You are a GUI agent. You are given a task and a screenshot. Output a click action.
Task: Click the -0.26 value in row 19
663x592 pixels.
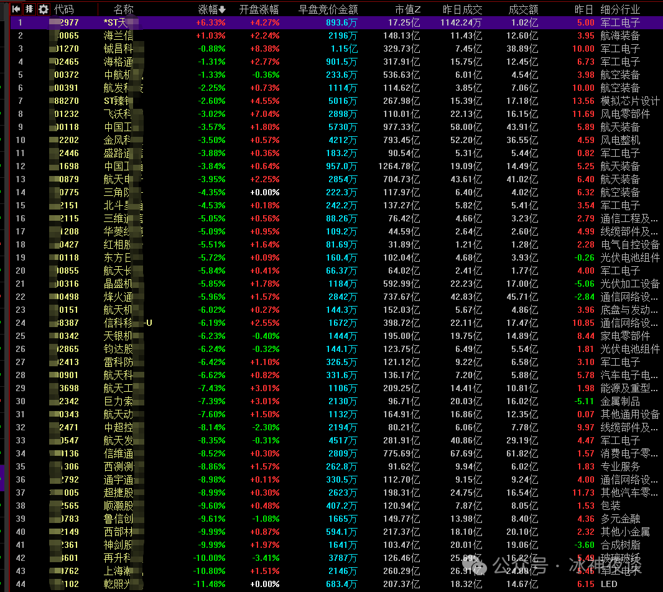[585, 257]
